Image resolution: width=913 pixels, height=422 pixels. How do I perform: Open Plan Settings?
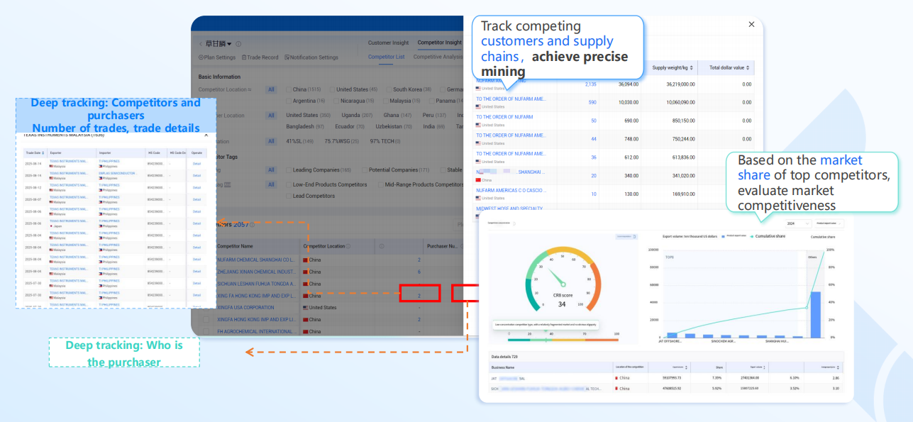pyautogui.click(x=217, y=57)
